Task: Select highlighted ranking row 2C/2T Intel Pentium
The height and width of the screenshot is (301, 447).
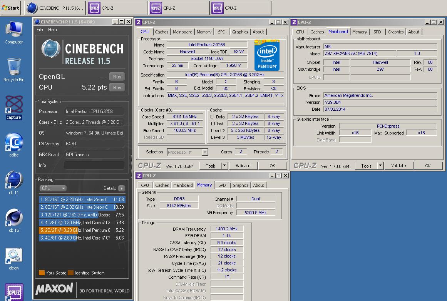Action: coord(82,230)
